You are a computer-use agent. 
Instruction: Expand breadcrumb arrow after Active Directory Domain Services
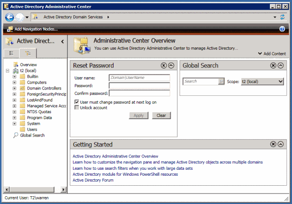pos(108,17)
